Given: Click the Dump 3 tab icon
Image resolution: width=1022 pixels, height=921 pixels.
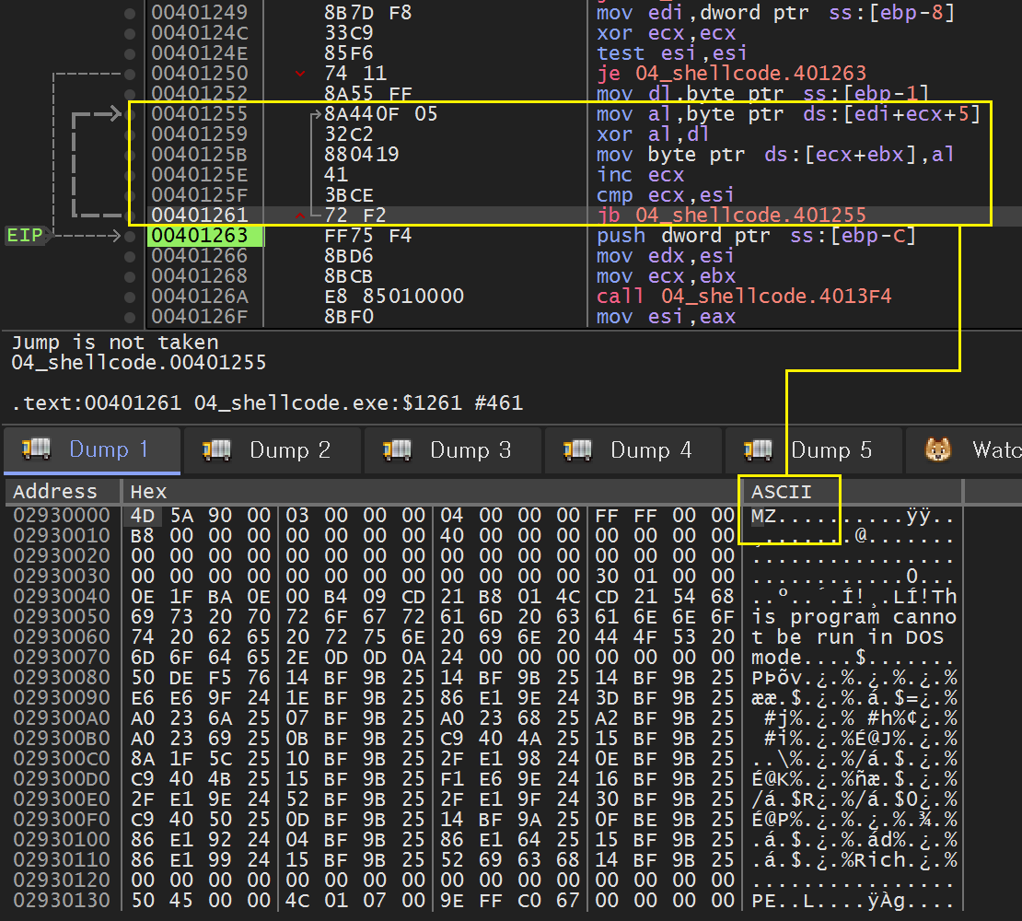Looking at the screenshot, I should (x=397, y=449).
